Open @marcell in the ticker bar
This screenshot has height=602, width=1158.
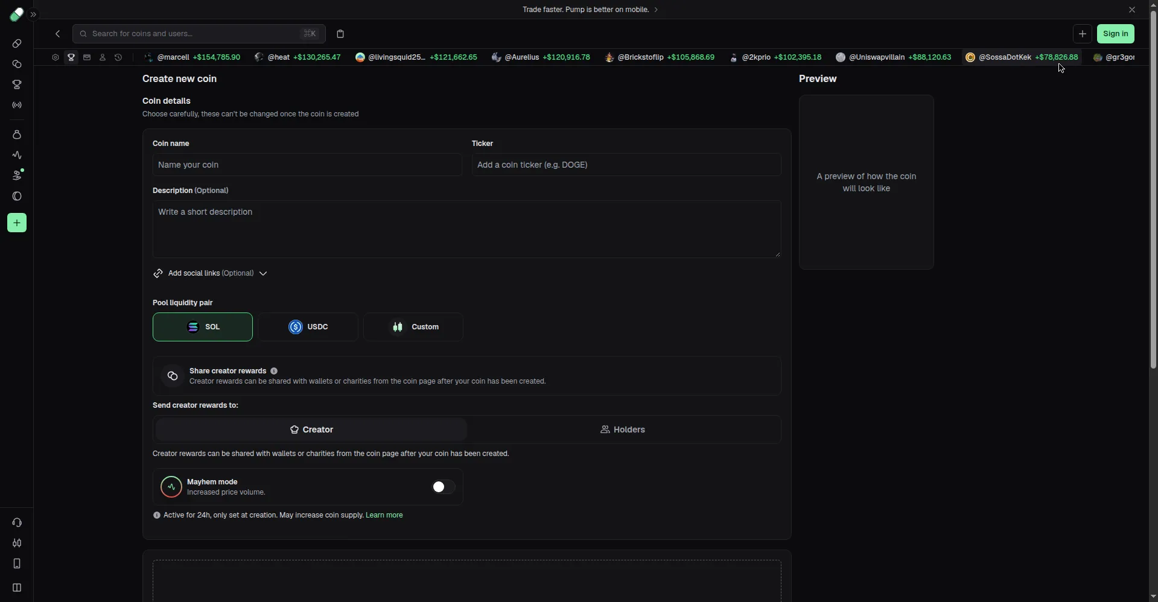[x=192, y=57]
